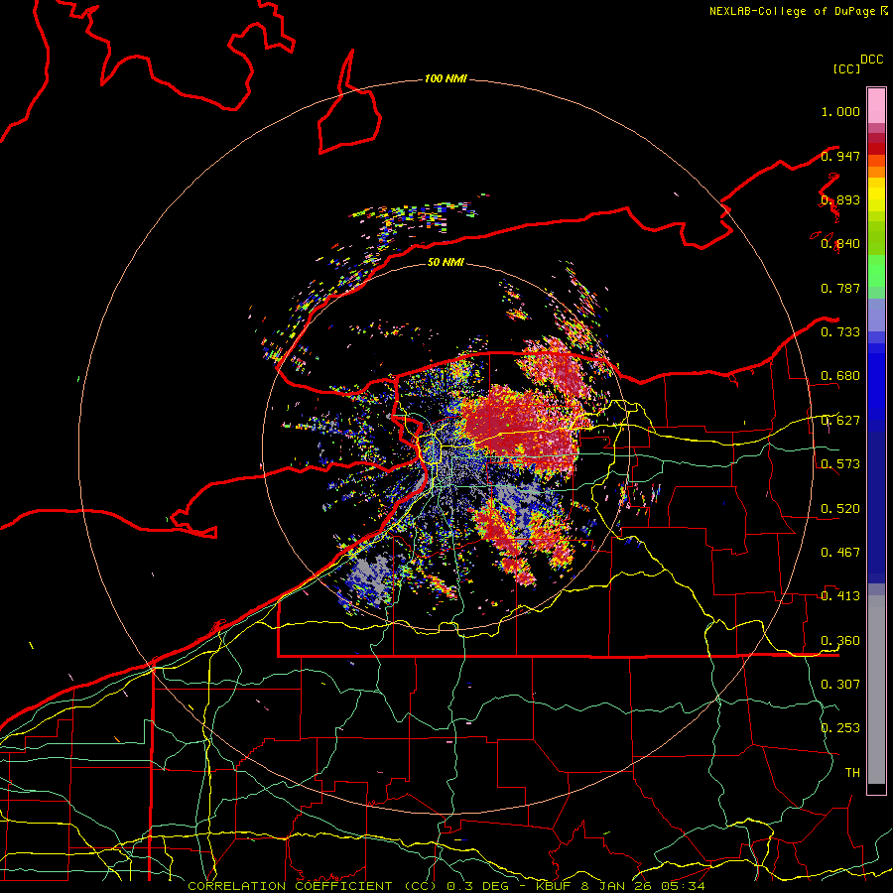Image resolution: width=893 pixels, height=893 pixels.
Task: Click the KBUF 8 JAN 26 05:34 timestamp
Action: click(620, 886)
